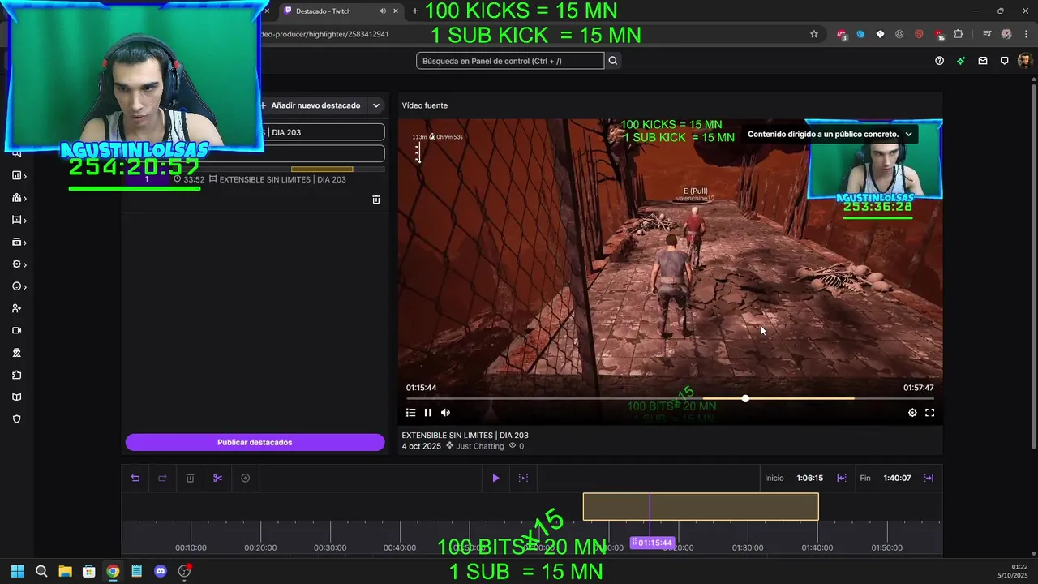Add a new segment with plus circle icon
Image resolution: width=1038 pixels, height=584 pixels.
245,478
